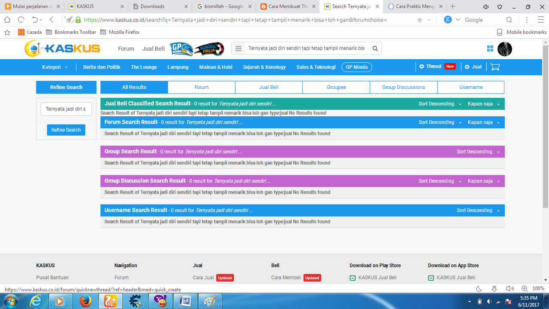Open the browser three-dot menu

[x=527, y=20]
